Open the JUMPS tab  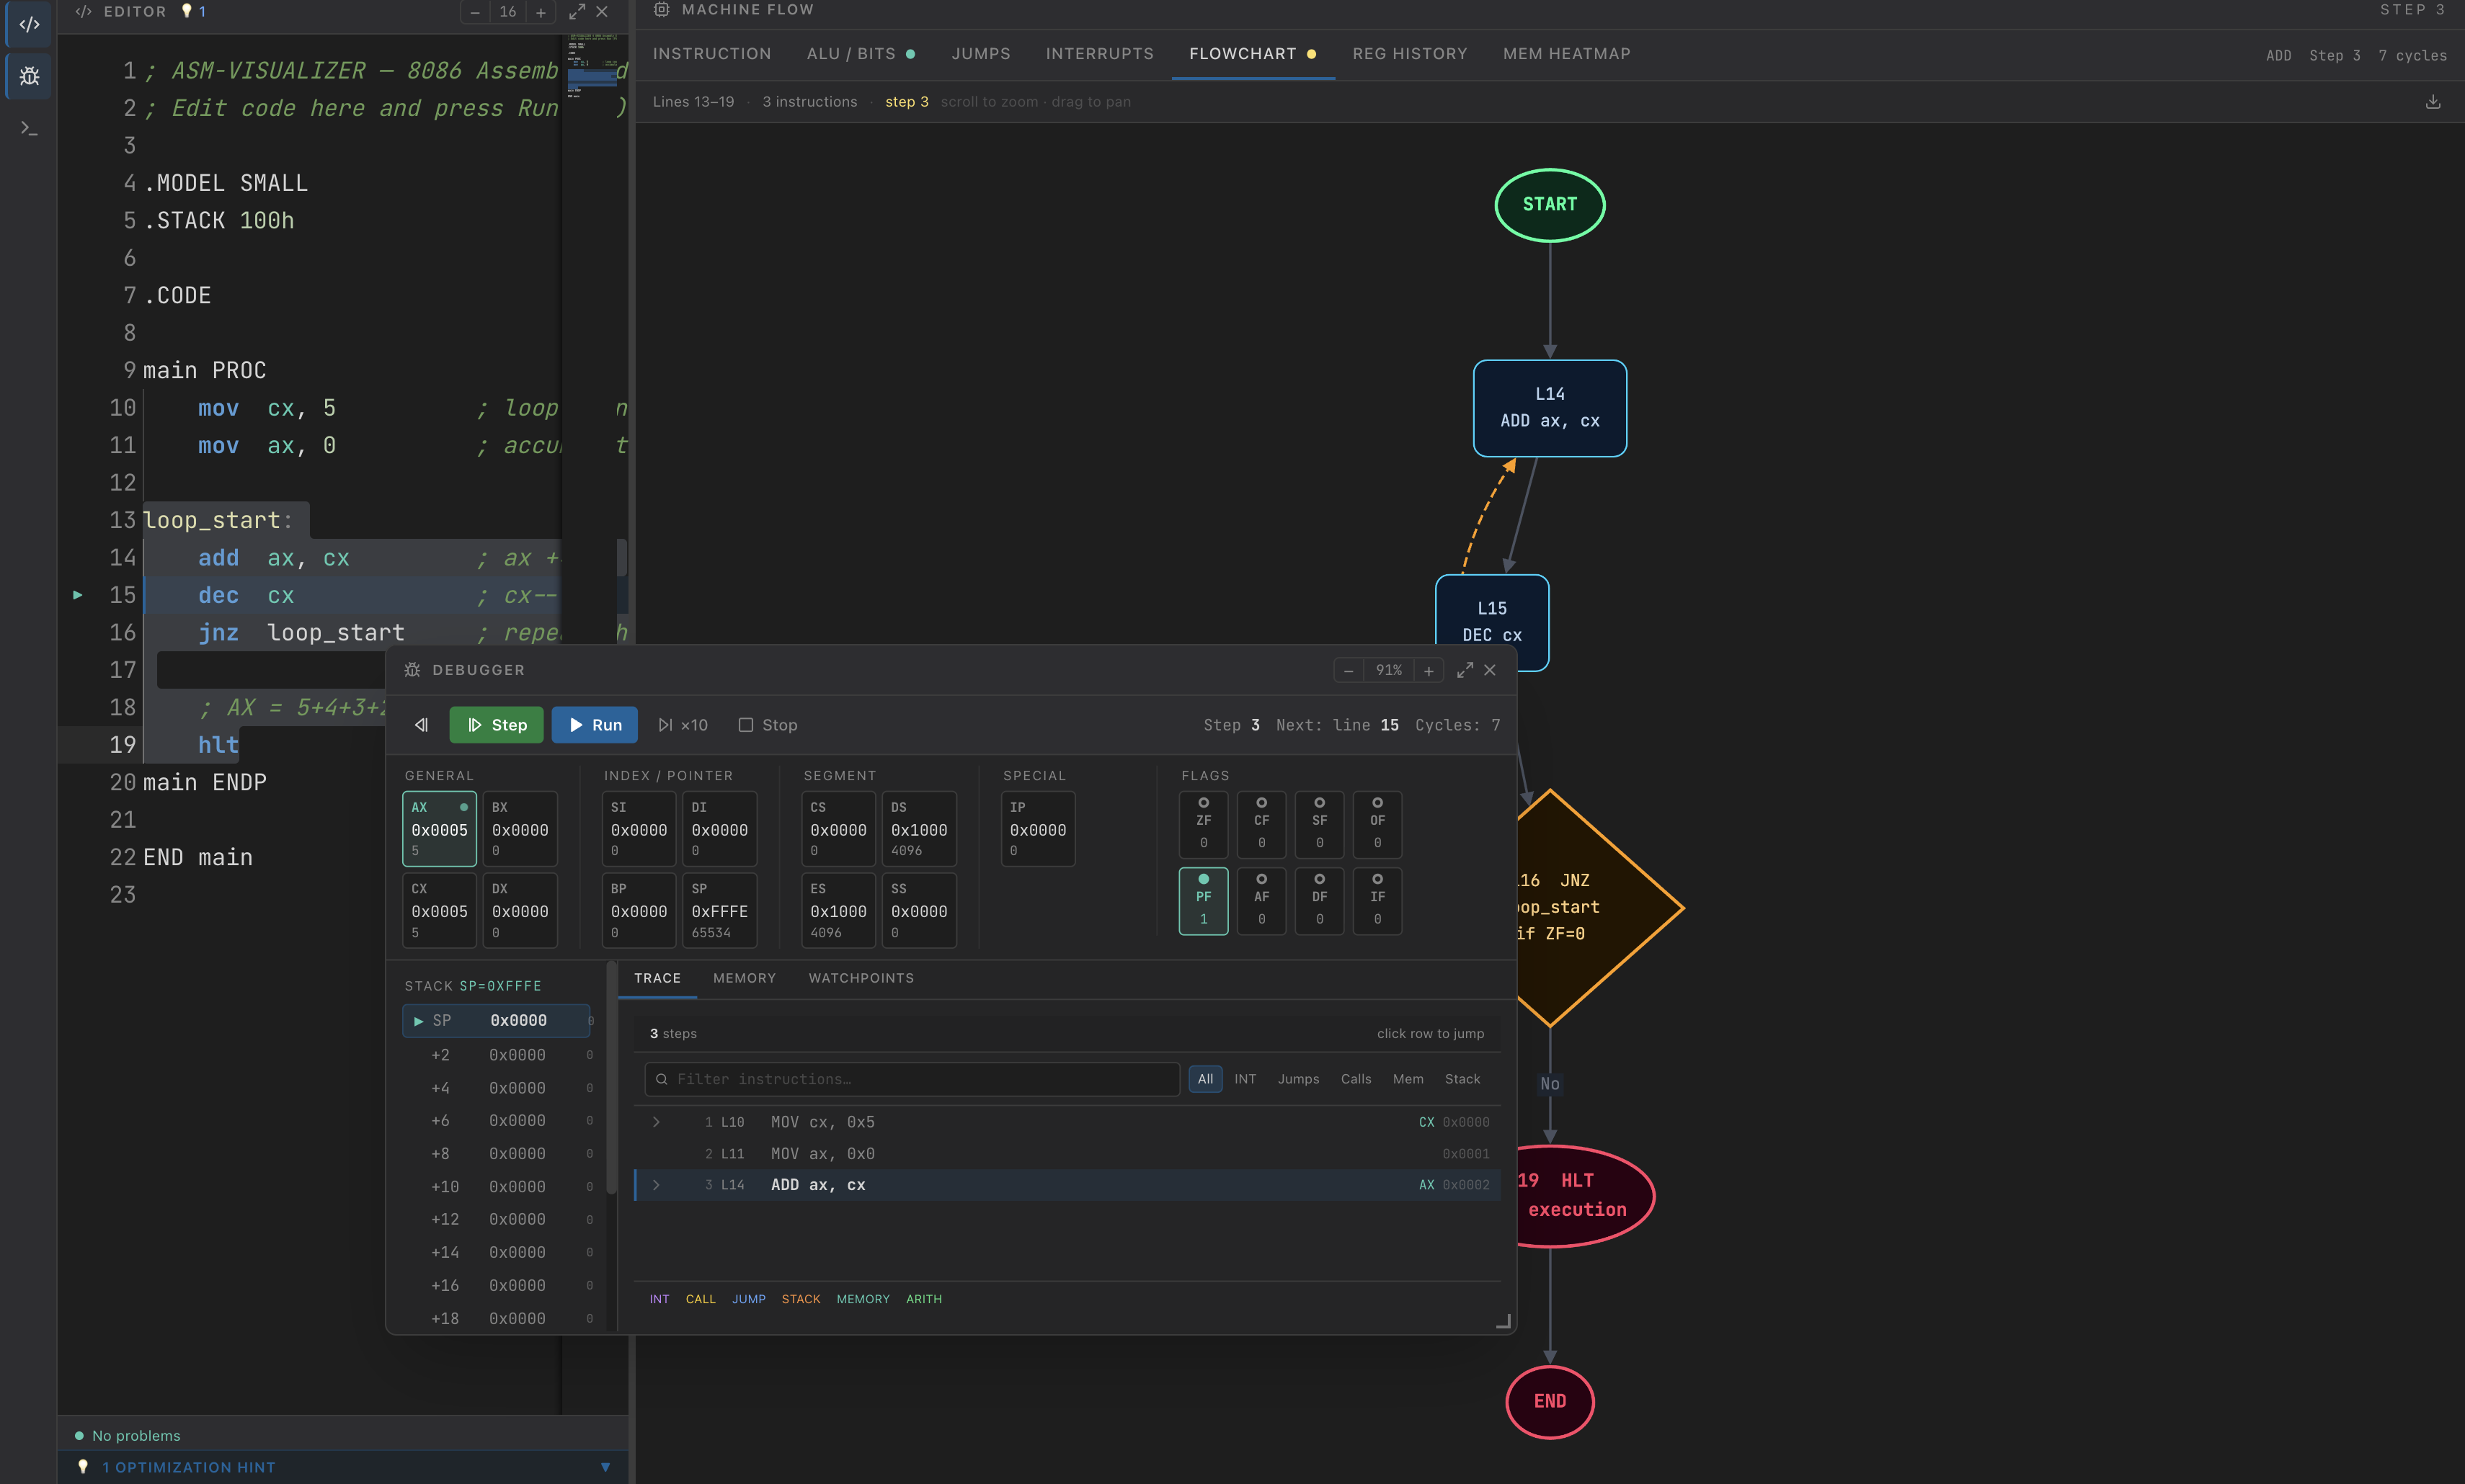tap(980, 54)
